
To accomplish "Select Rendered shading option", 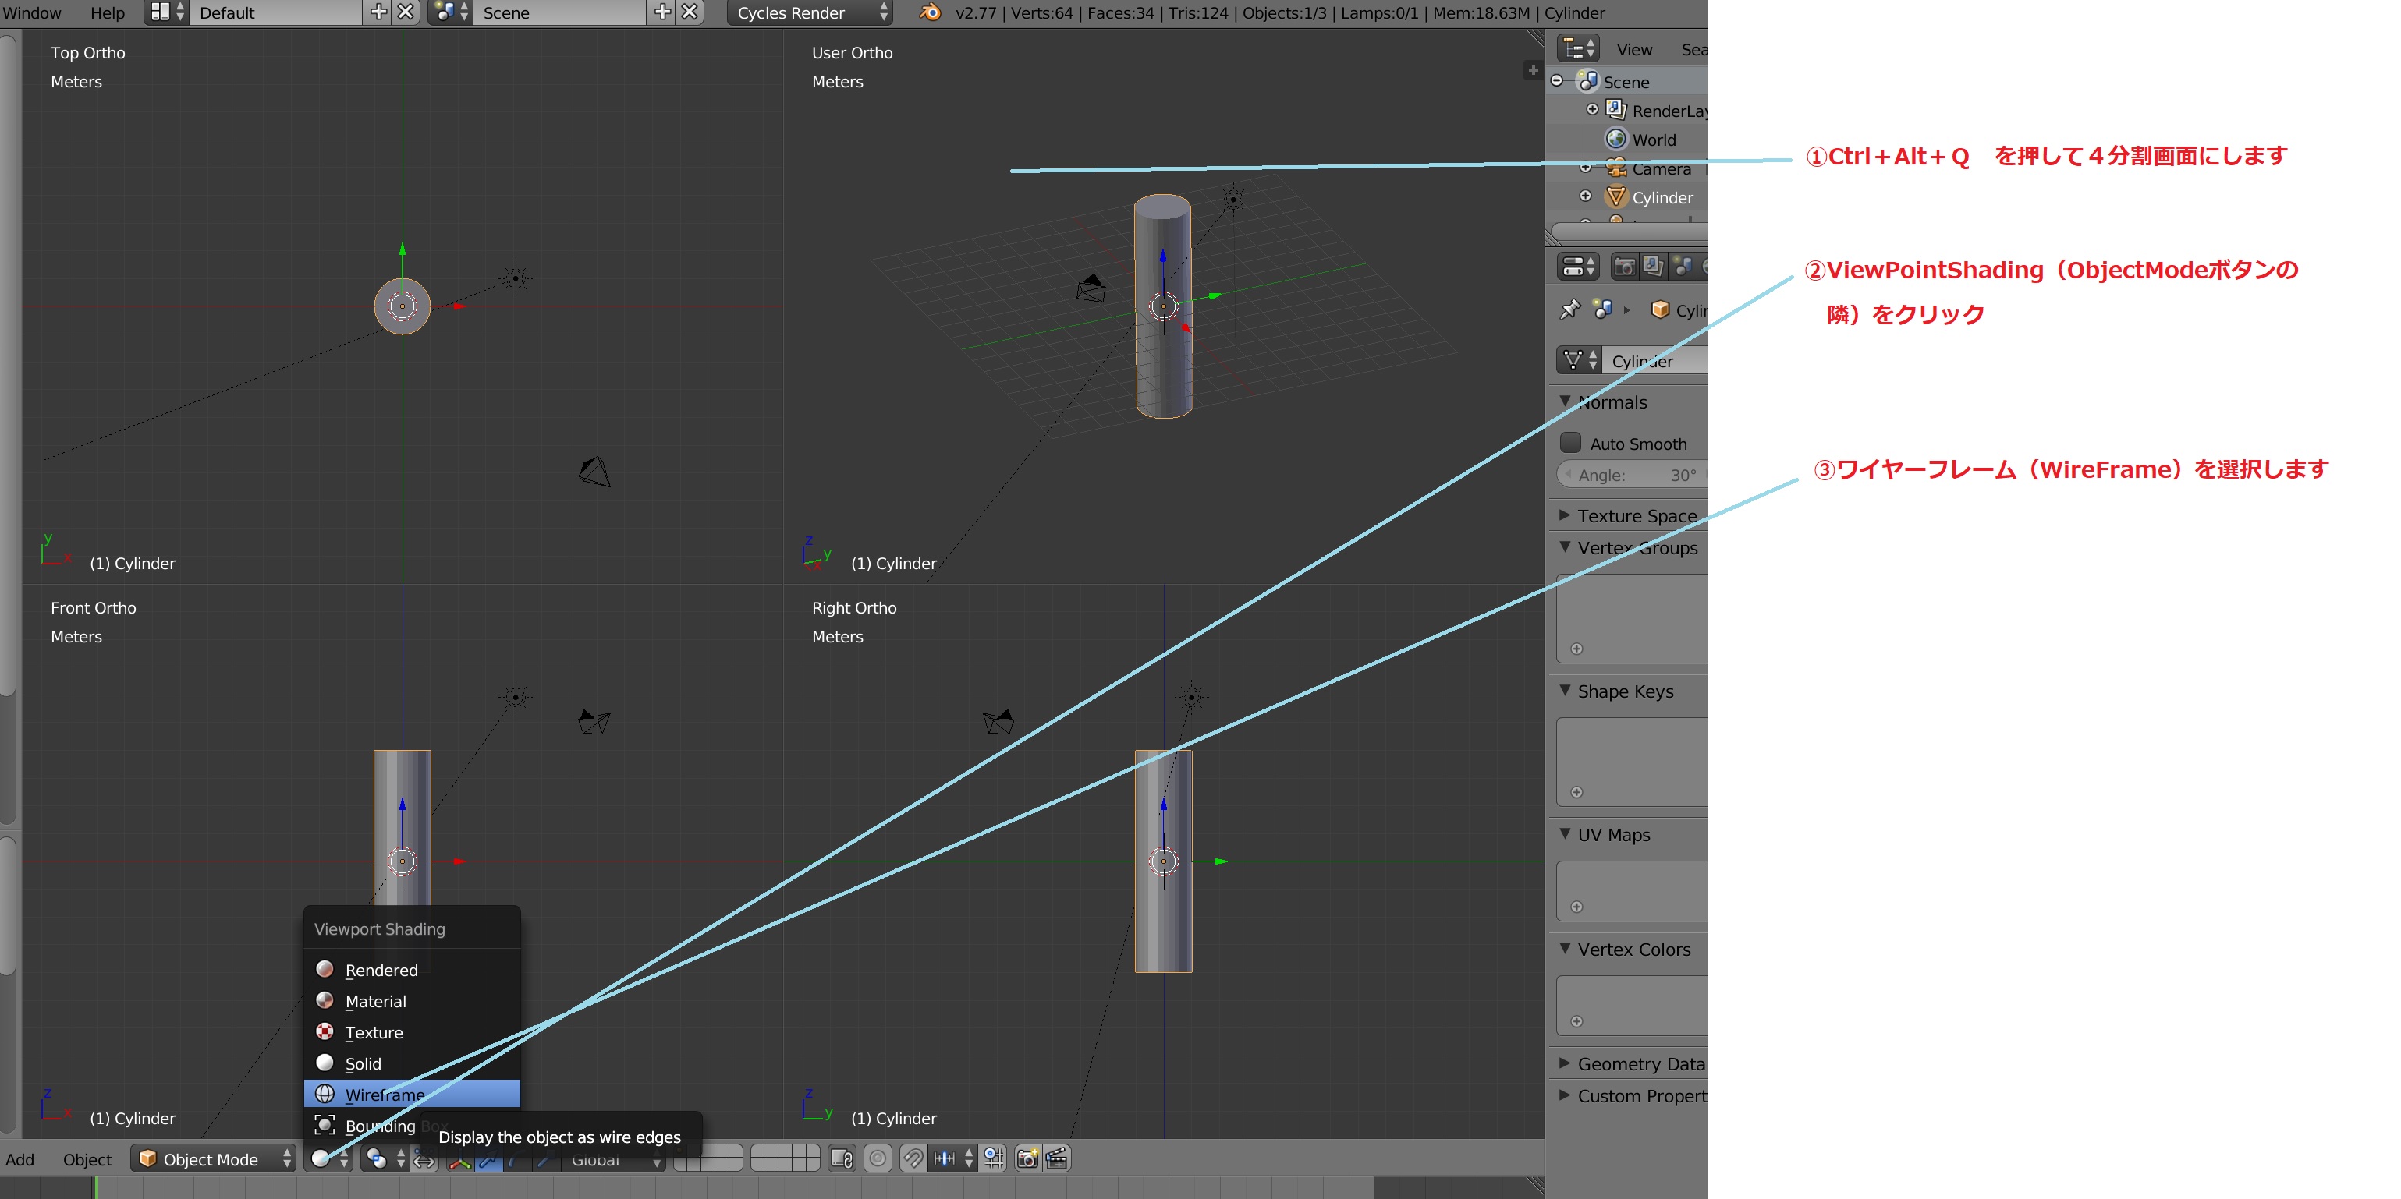I will (x=412, y=970).
